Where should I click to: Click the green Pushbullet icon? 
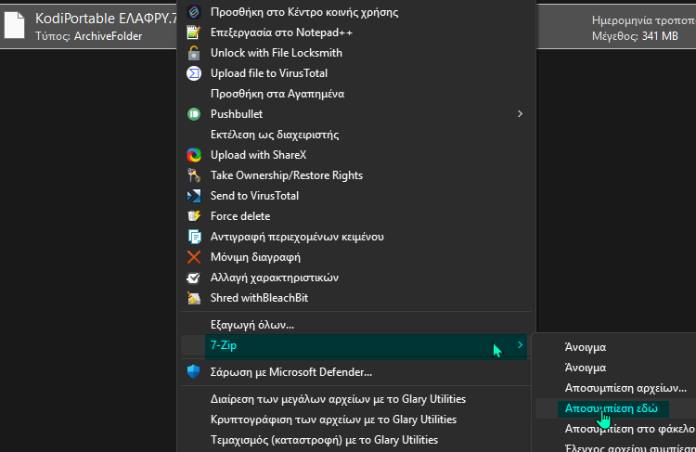194,114
